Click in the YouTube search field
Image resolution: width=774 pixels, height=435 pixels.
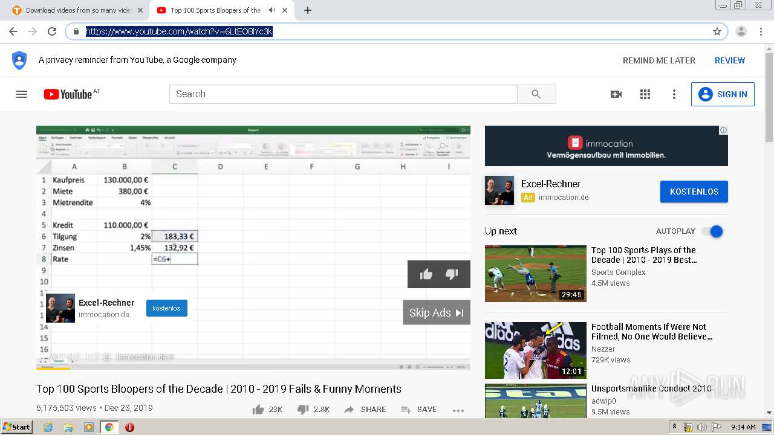point(343,94)
